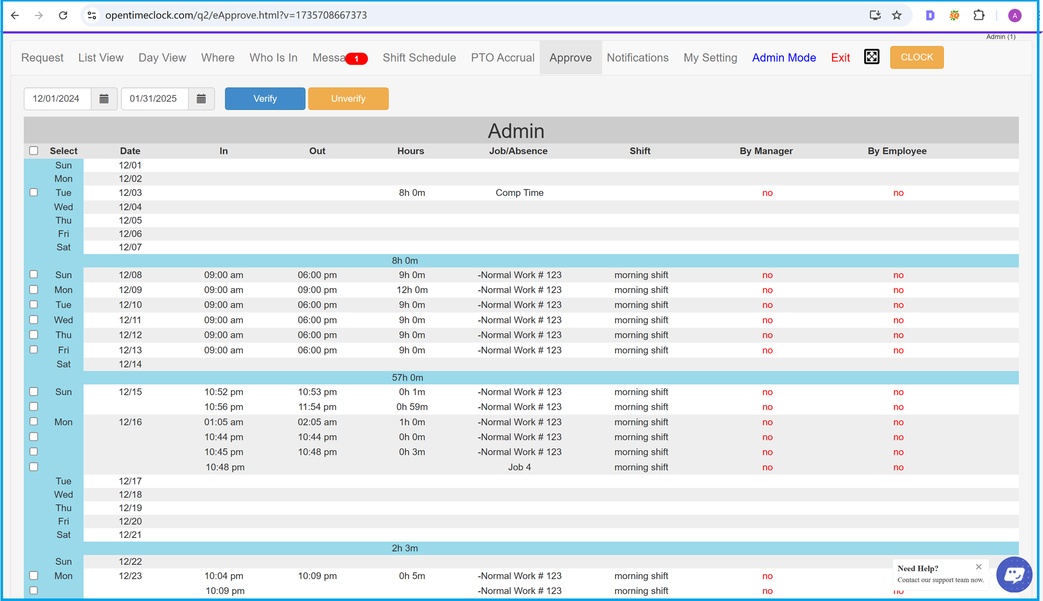This screenshot has height=601, width=1043.
Task: Check the 10:56 pm to 11:54 pm entry
Action: (34, 406)
